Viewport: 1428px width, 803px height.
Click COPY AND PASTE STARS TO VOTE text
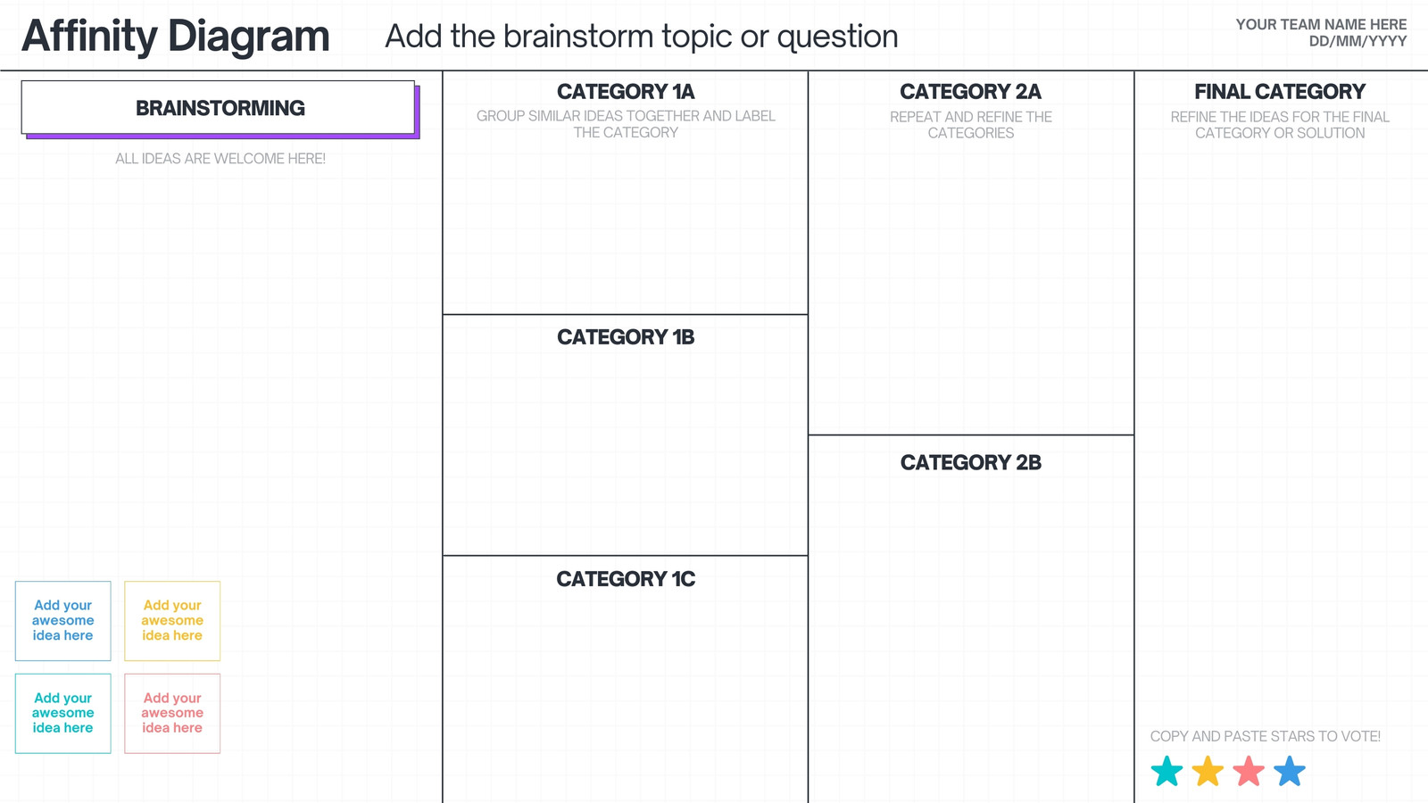tap(1266, 736)
